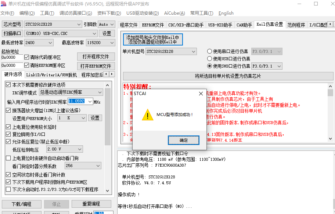Enable 上电复位时由硬件自动启动看门狗 checkbox
Image resolution: width=335 pixels, height=214 pixels.
point(8,158)
